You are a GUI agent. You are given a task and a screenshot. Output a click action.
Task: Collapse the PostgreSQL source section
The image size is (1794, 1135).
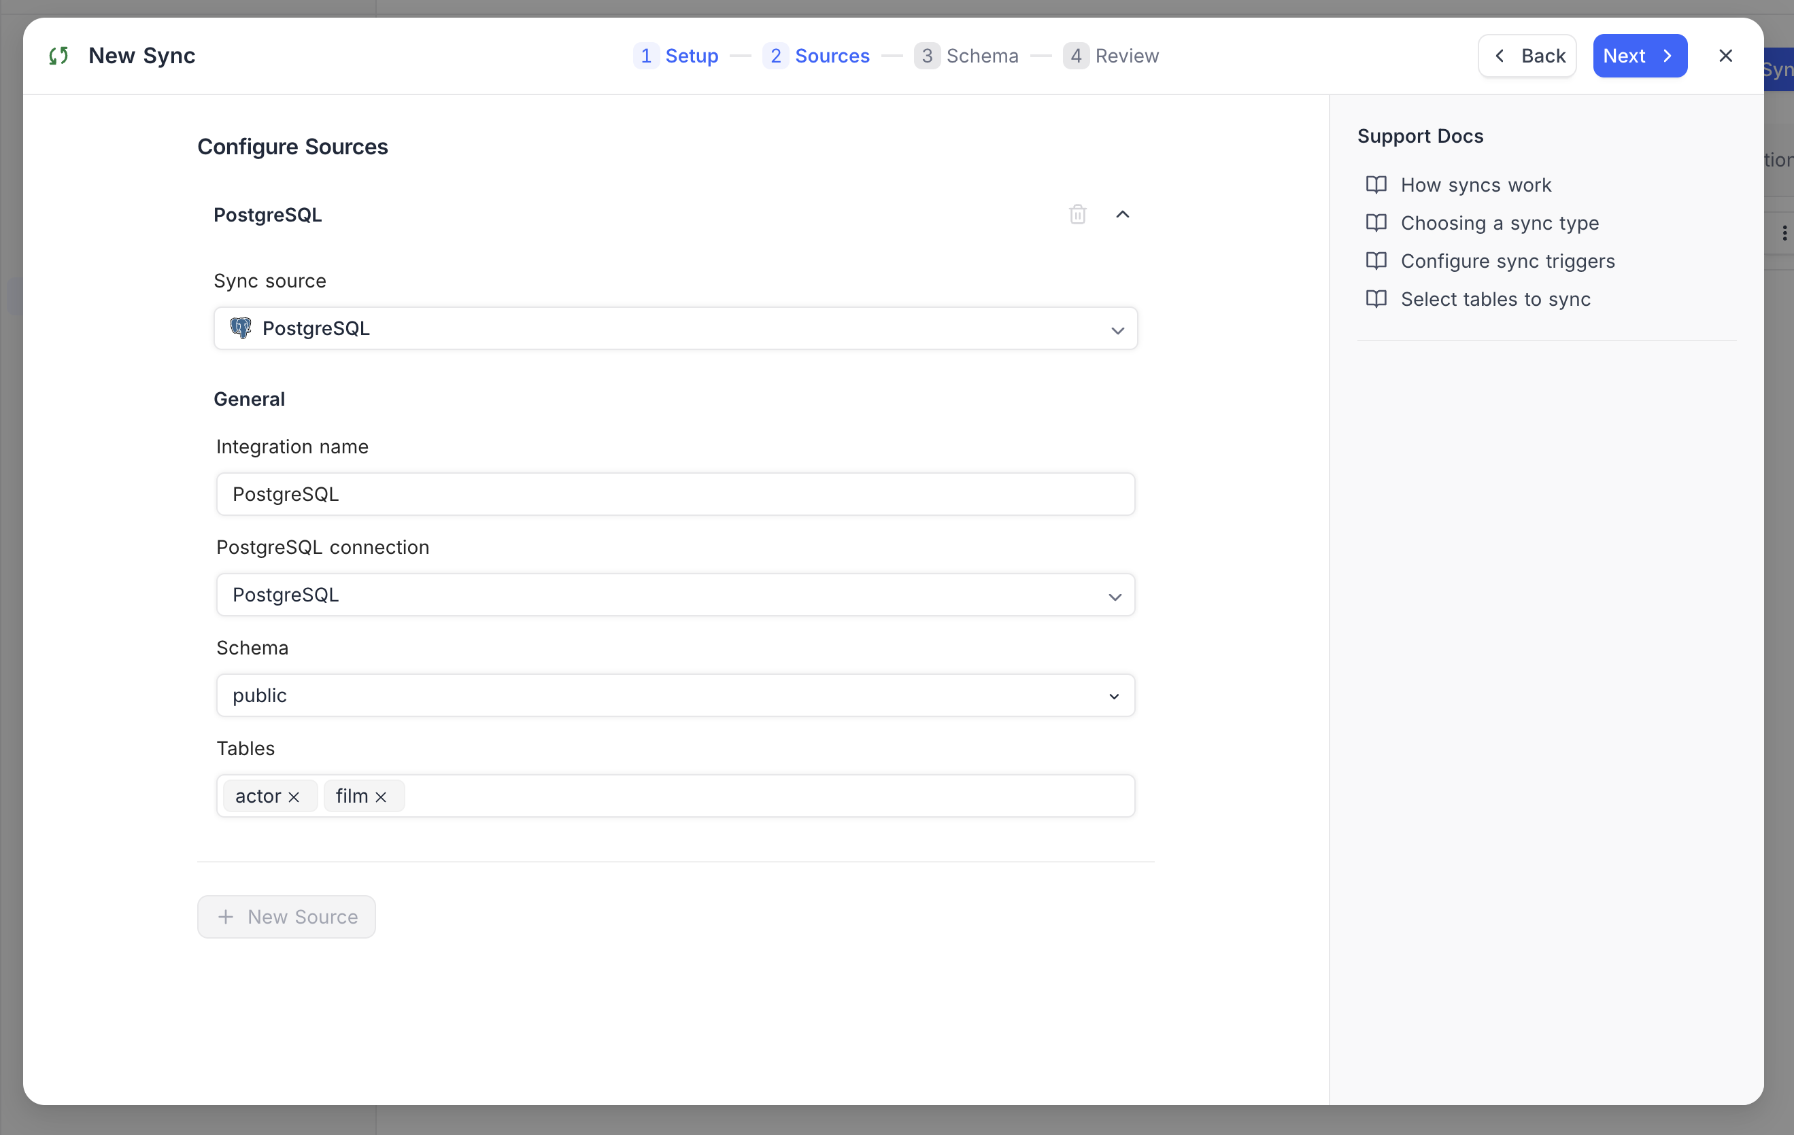pos(1122,215)
